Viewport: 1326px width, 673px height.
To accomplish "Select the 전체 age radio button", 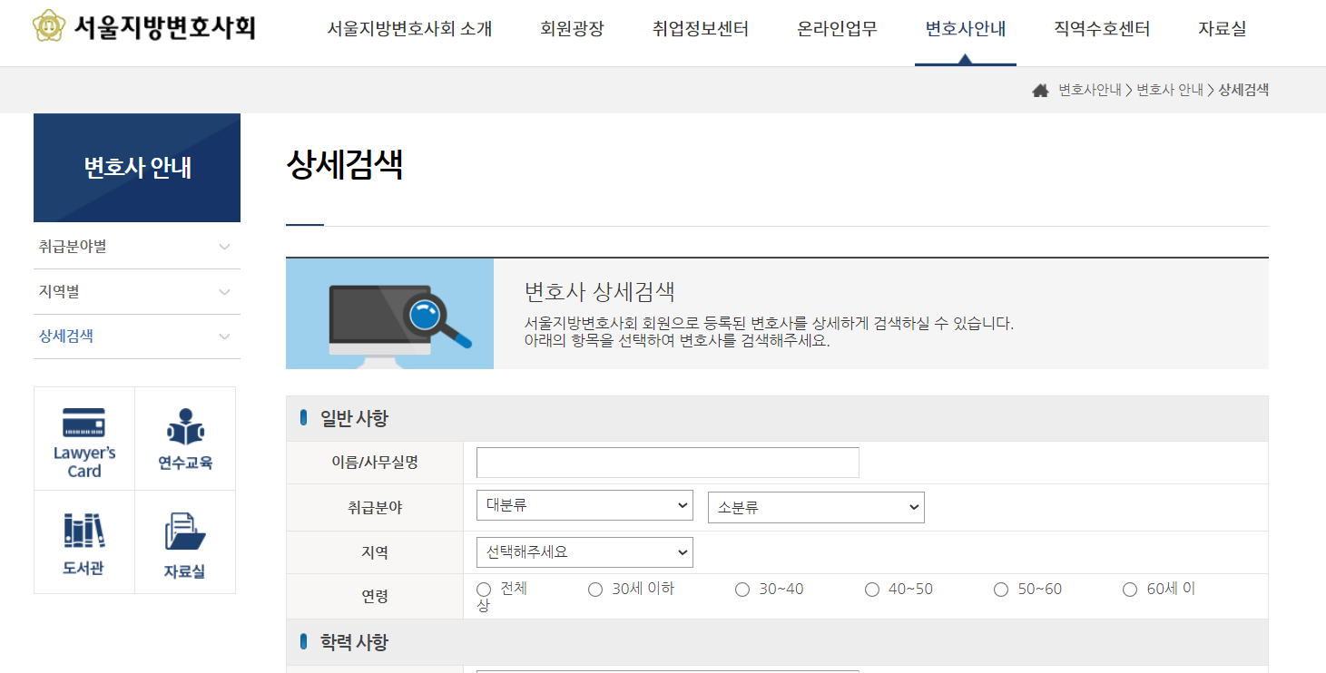I will pyautogui.click(x=484, y=589).
